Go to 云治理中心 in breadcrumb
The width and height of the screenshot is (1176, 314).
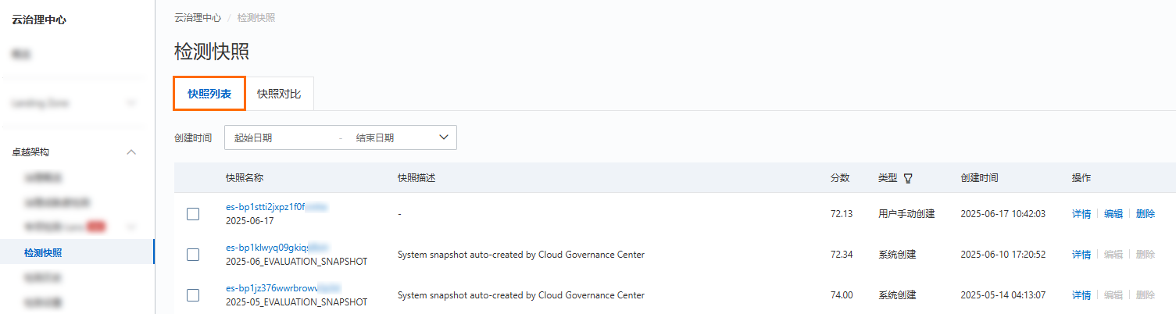(x=198, y=17)
